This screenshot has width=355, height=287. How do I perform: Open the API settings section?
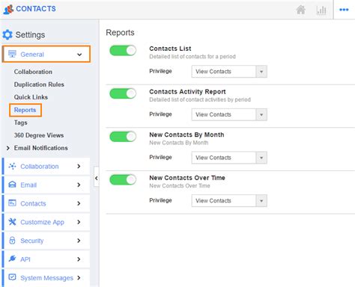(46, 259)
